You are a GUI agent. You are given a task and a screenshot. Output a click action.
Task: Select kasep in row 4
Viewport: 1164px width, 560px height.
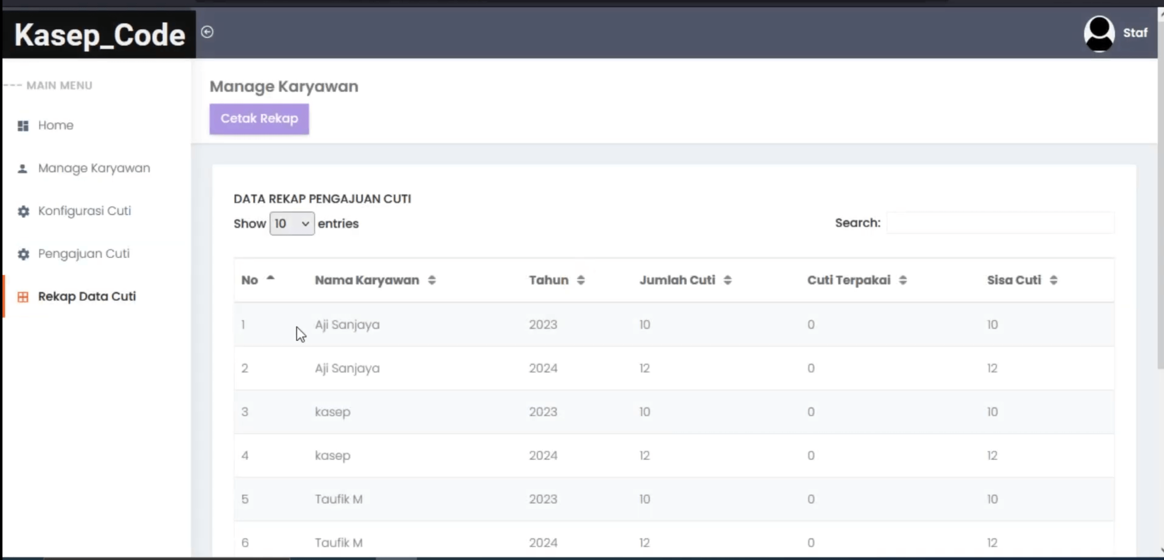click(x=333, y=456)
